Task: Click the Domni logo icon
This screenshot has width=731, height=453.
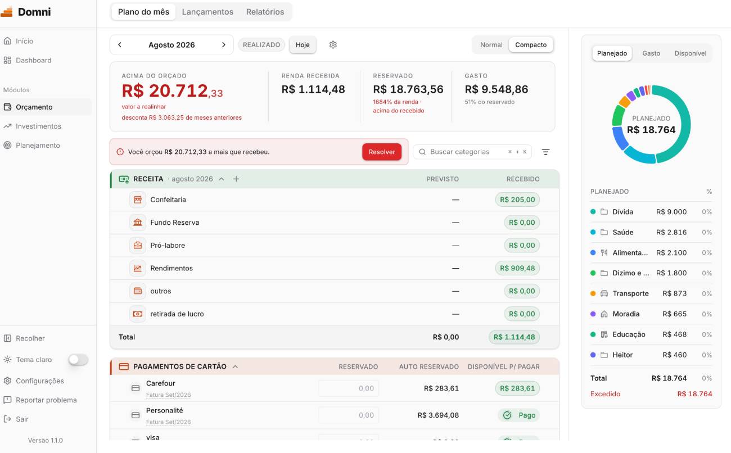Action: click(6, 12)
